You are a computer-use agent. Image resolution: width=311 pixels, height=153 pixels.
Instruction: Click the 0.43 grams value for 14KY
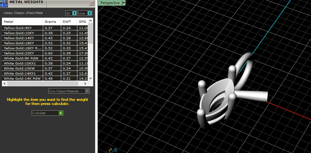point(49,38)
